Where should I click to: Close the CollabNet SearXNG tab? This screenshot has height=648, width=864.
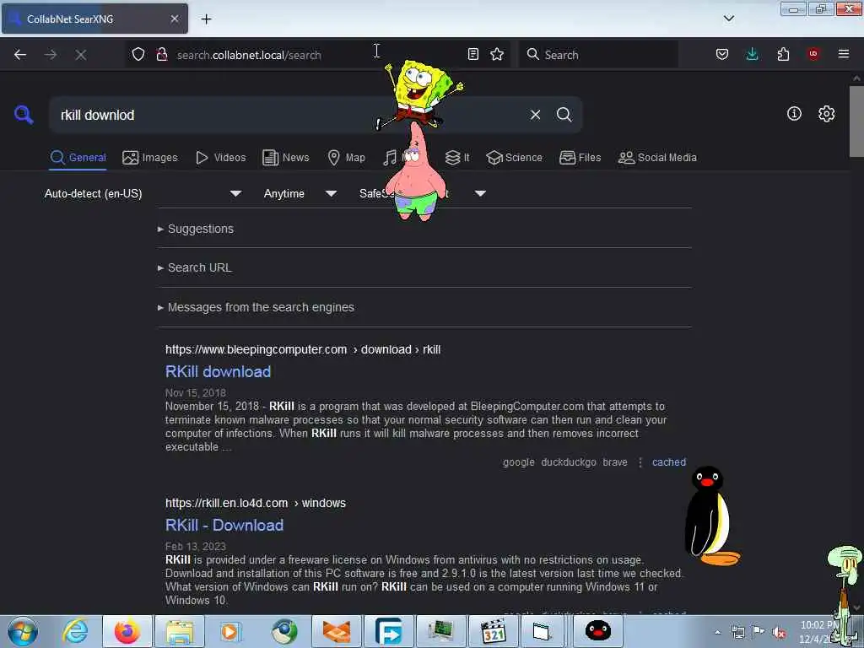point(175,19)
